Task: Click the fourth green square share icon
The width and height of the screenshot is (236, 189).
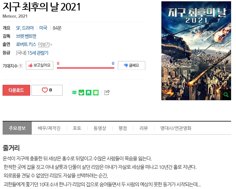Action: point(96,93)
